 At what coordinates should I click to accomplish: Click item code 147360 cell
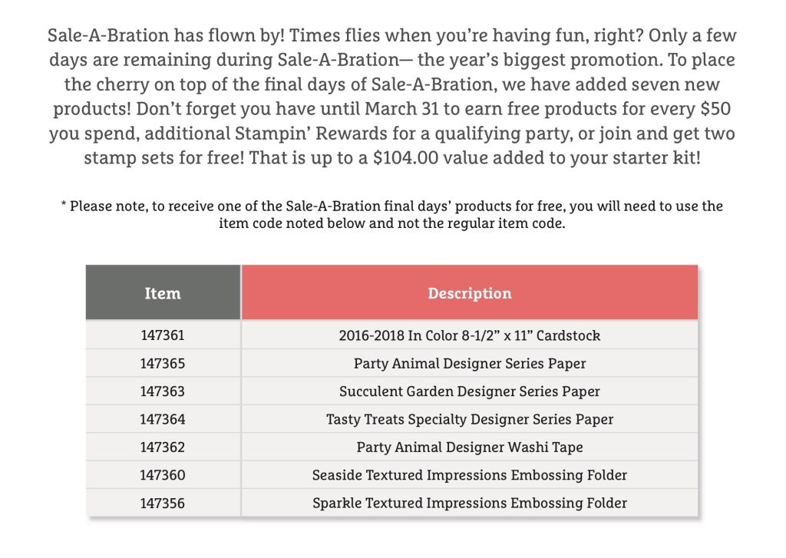(163, 475)
